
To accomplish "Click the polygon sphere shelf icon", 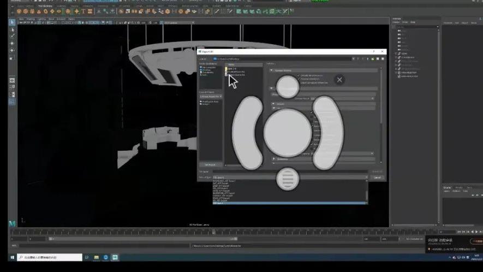I will point(19,11).
